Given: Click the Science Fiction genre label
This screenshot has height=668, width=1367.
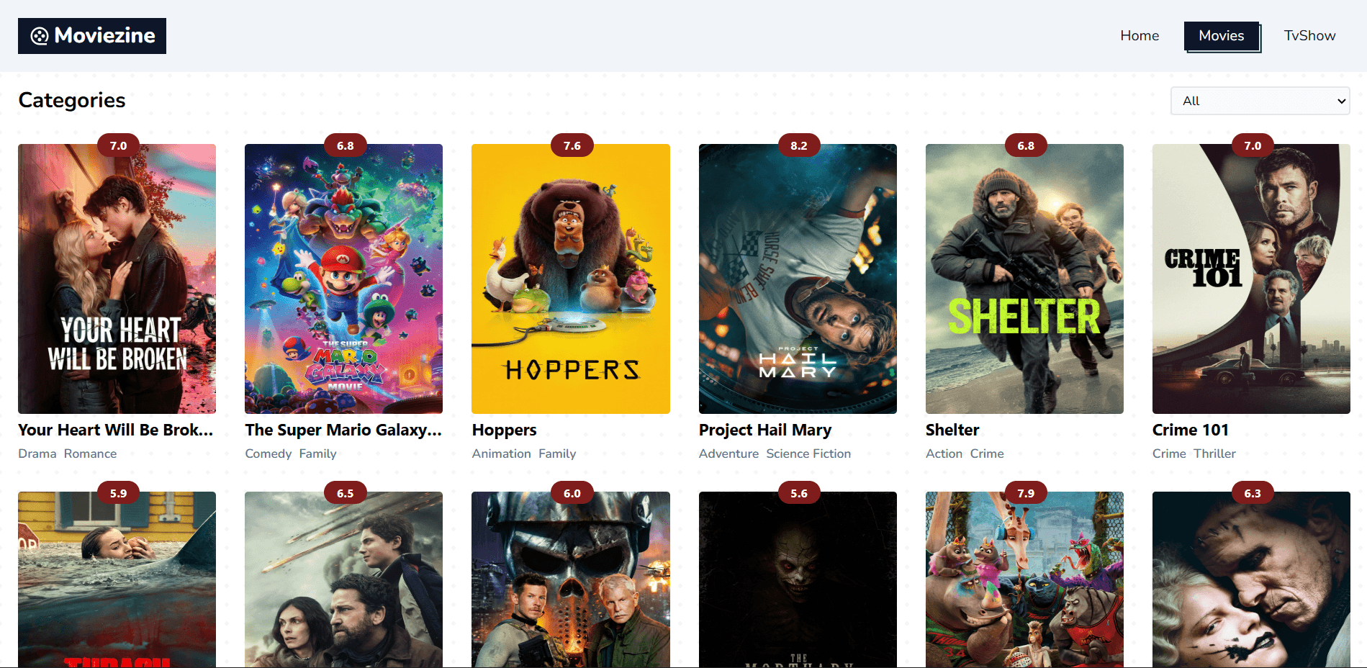Looking at the screenshot, I should point(808,453).
